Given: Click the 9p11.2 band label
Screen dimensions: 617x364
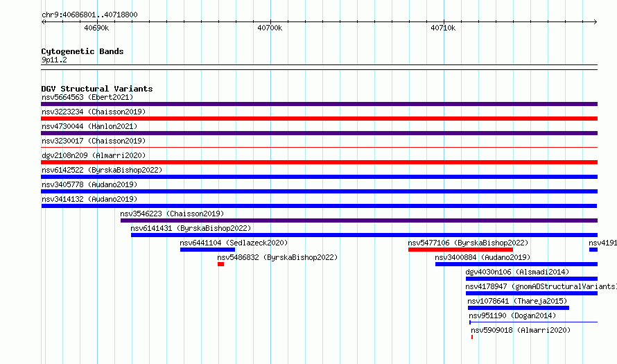Looking at the screenshot, I should click(54, 60).
